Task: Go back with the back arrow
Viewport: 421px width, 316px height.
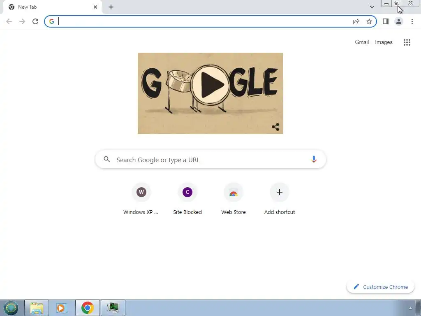Action: pyautogui.click(x=9, y=21)
